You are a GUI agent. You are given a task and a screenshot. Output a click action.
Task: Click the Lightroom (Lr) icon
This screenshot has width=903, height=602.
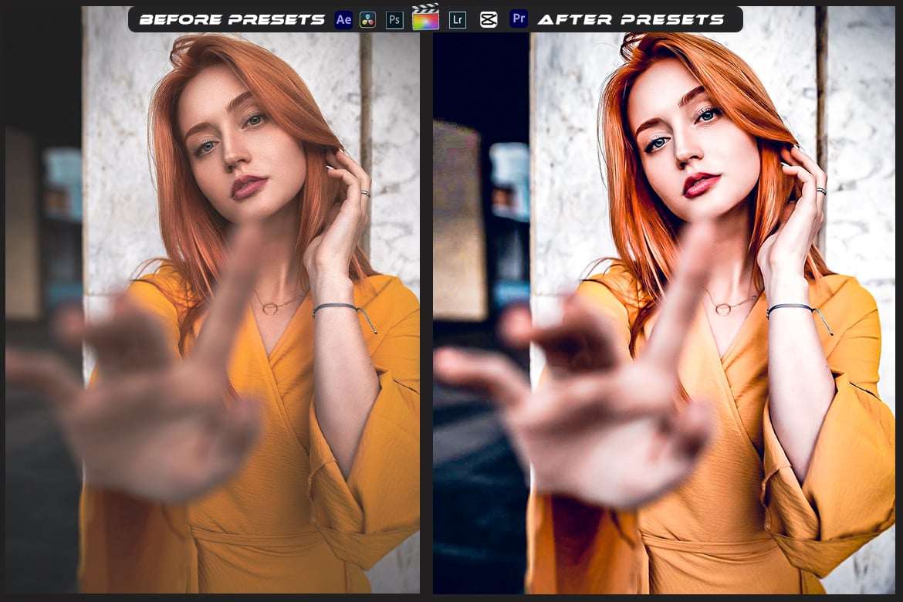point(458,19)
